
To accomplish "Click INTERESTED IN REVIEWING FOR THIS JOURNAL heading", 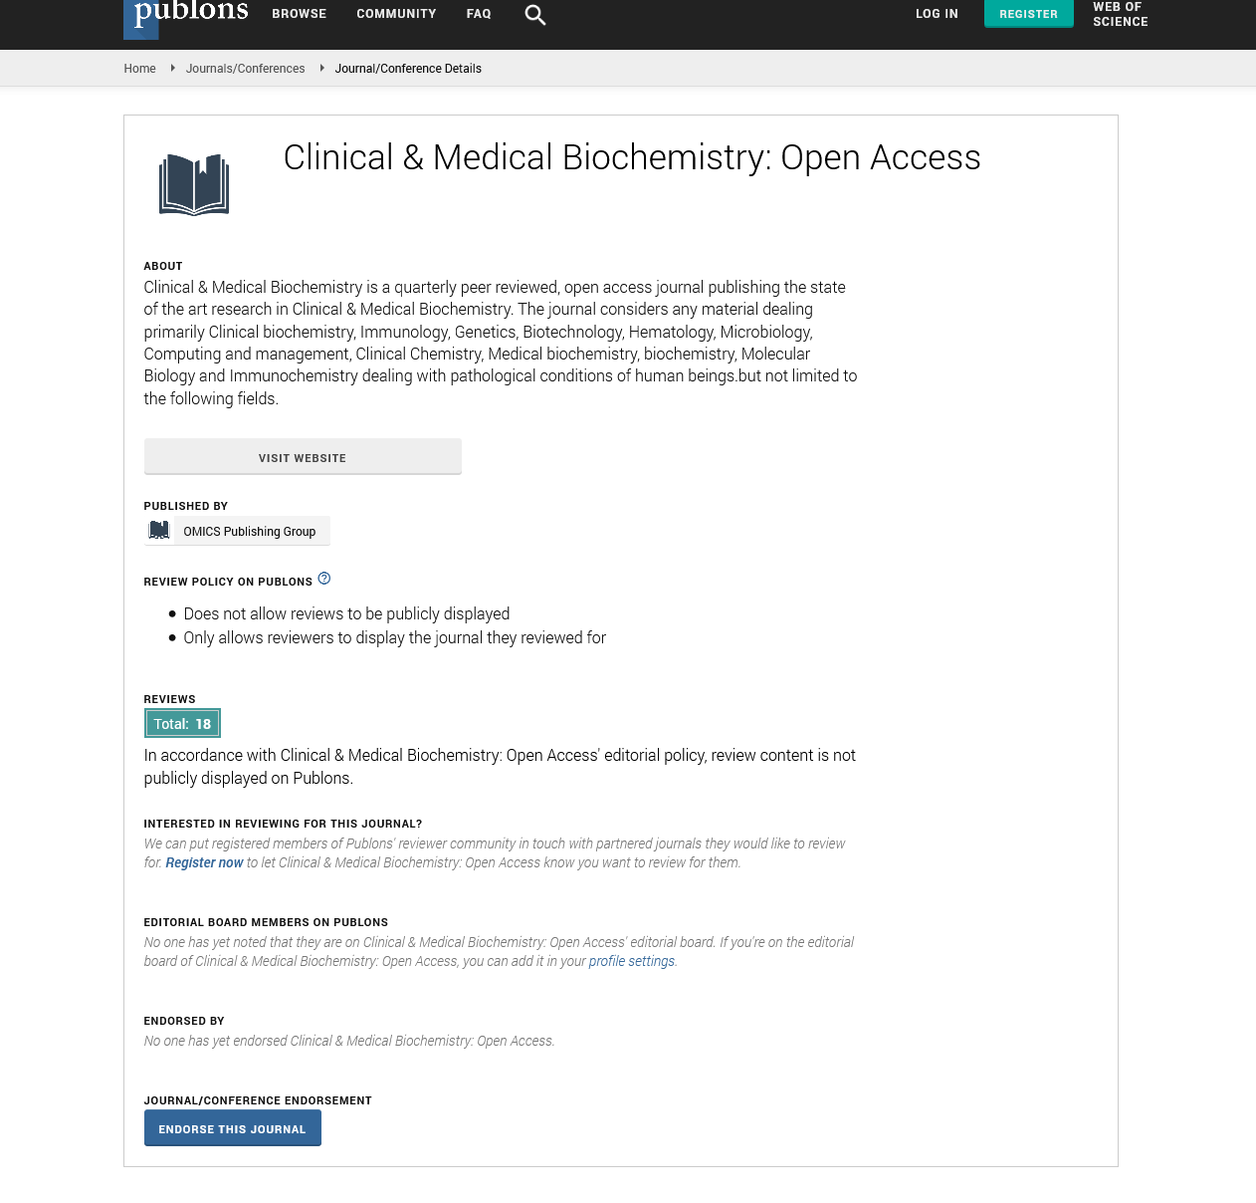I will [283, 824].
